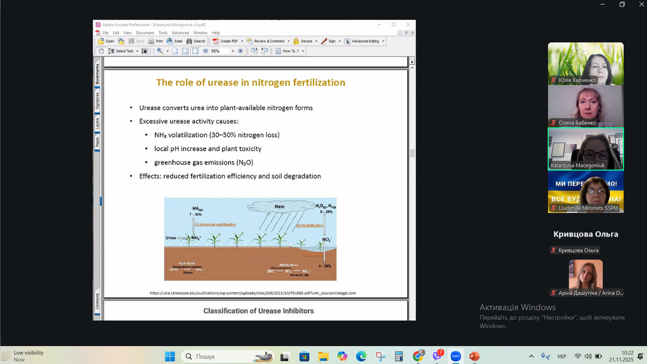The image size is (647, 364).
Task: Click the zoom in plus button
Action: (x=241, y=51)
